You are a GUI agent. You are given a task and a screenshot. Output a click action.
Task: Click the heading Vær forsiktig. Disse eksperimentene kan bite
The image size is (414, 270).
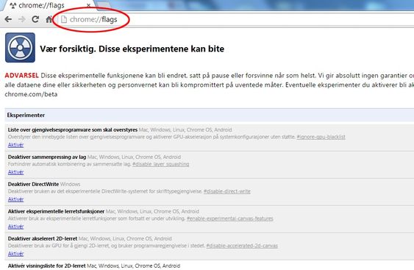tap(132, 49)
